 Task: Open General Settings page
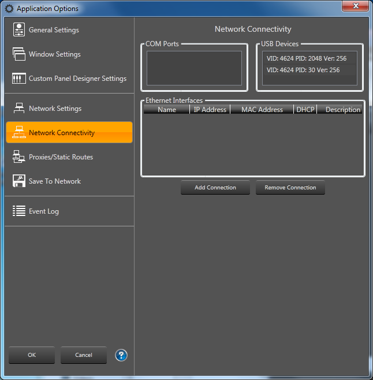pos(69,30)
